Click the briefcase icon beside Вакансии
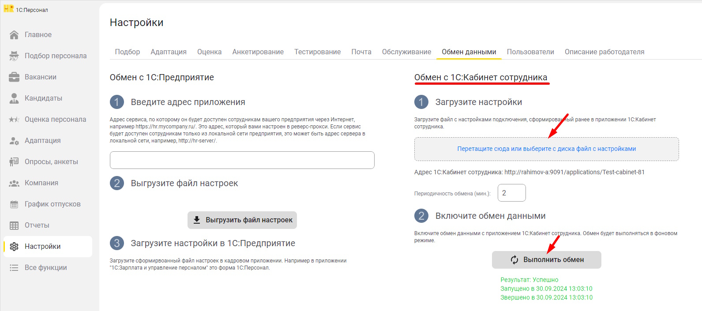The height and width of the screenshot is (311, 702). (14, 77)
